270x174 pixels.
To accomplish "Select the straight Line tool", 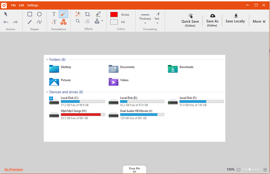I will [x=30, y=22].
